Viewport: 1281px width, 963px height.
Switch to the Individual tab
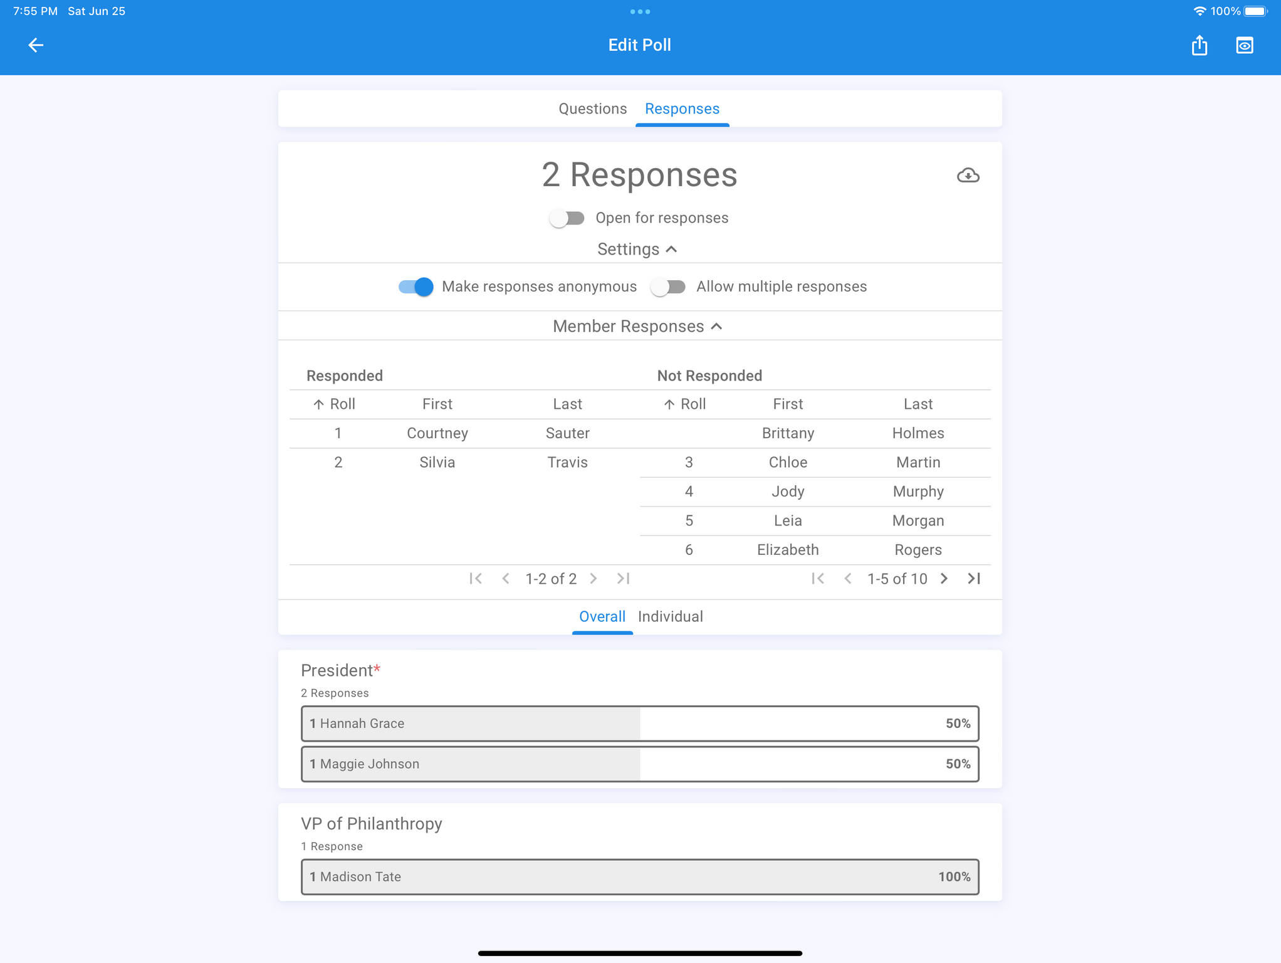670,617
